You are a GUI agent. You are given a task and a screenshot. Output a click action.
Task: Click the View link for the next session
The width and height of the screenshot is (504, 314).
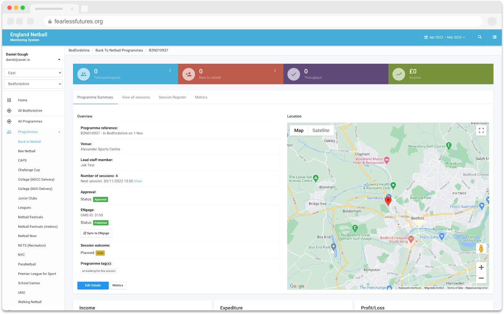coord(138,181)
